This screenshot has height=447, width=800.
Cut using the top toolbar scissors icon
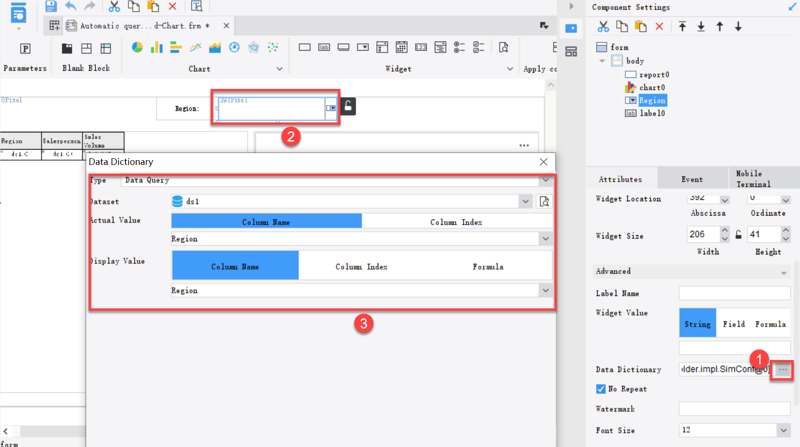point(114,6)
